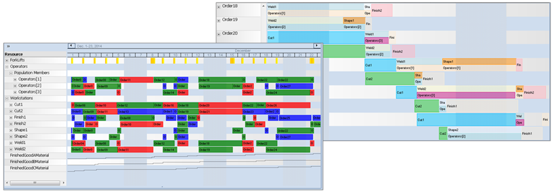Select the Order18 Weld1 bar in the back window
This screenshot has height=192, width=553.
(x=315, y=7)
